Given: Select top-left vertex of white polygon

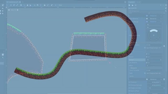Looking at the screenshot, I should pos(73,35).
